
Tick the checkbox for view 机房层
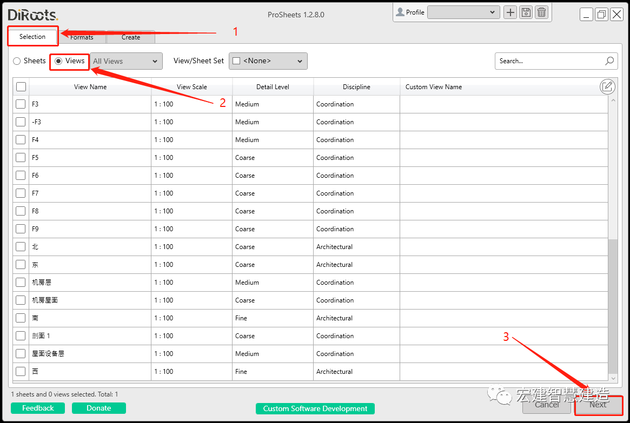point(21,283)
